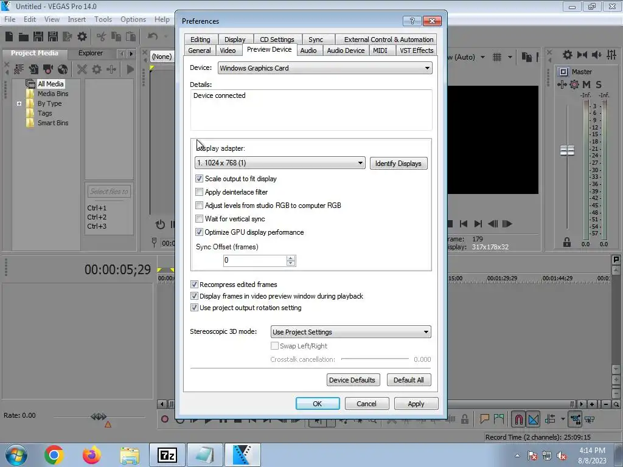Viewport: 623px width, 467px height.
Task: Toggle the Master fader channel lock
Action: point(567,242)
